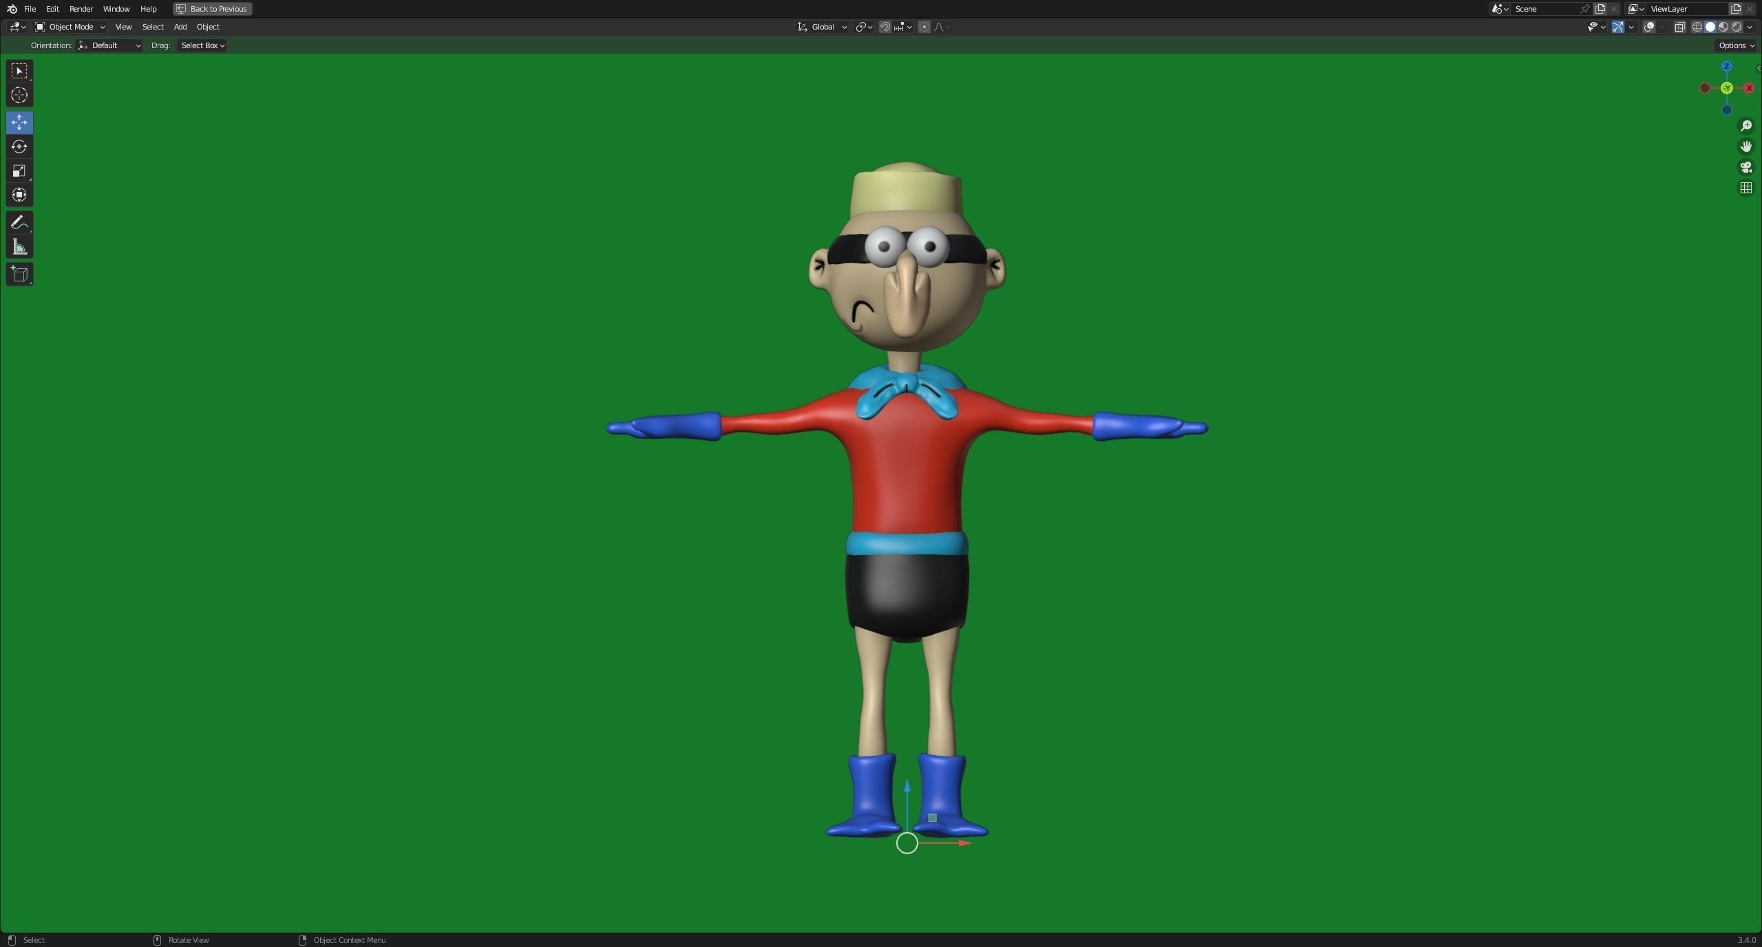This screenshot has width=1762, height=947.
Task: Click the move gizmo center circle
Action: pos(906,843)
